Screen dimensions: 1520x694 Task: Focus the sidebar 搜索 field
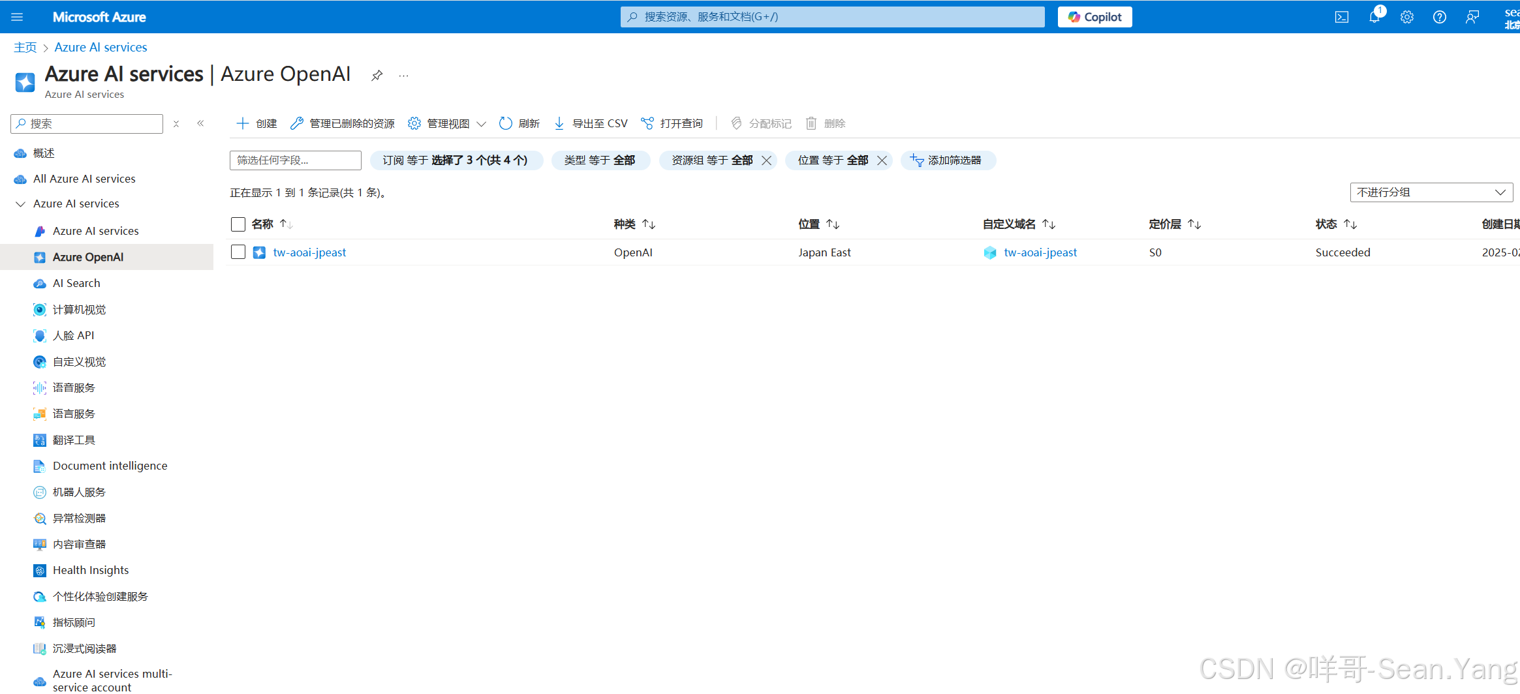coord(87,124)
